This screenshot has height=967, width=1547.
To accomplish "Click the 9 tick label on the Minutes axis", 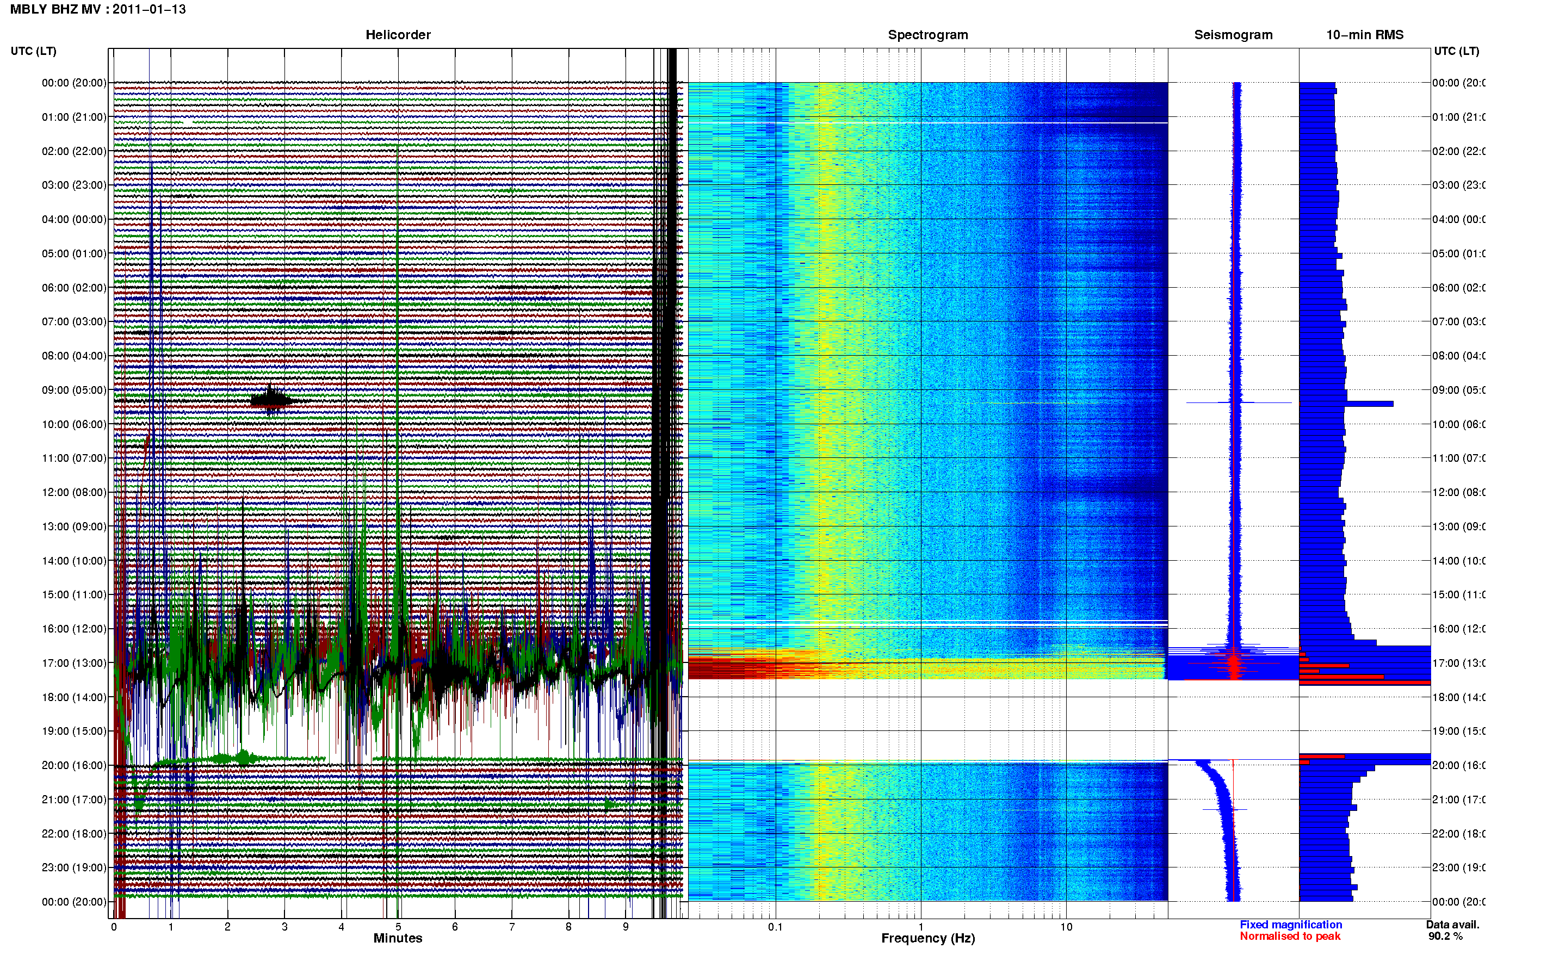I will tap(626, 927).
